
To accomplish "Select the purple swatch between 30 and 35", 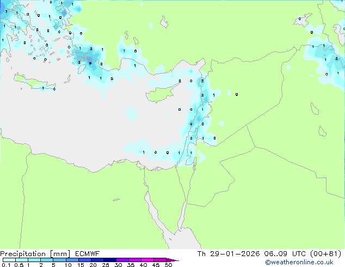I will pos(122,260).
